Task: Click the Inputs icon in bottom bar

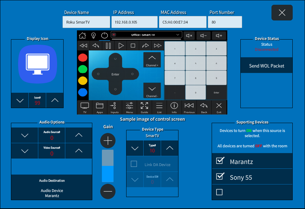Action: [114, 107]
